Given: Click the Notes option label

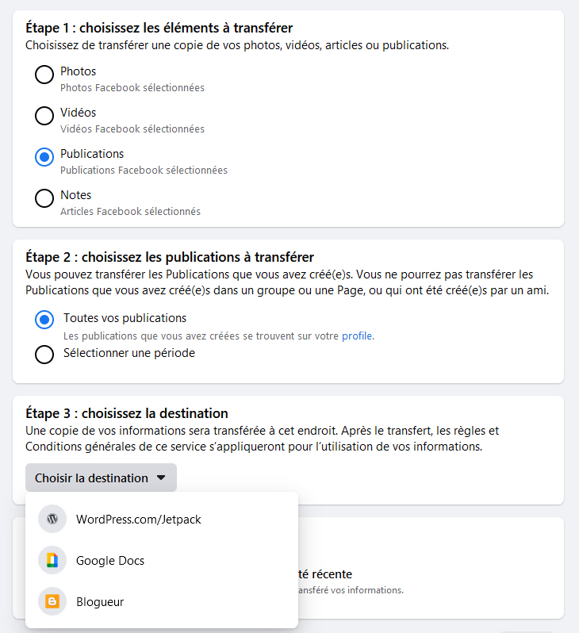Looking at the screenshot, I should [x=76, y=195].
